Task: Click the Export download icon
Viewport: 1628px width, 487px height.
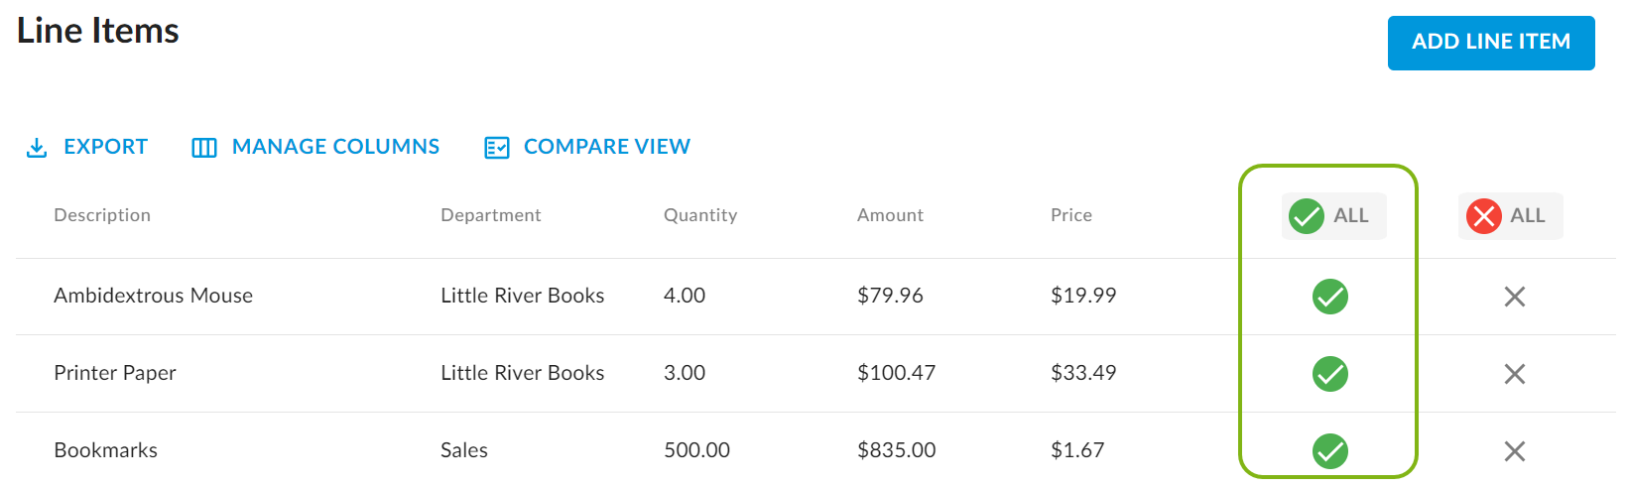Action: tap(37, 148)
